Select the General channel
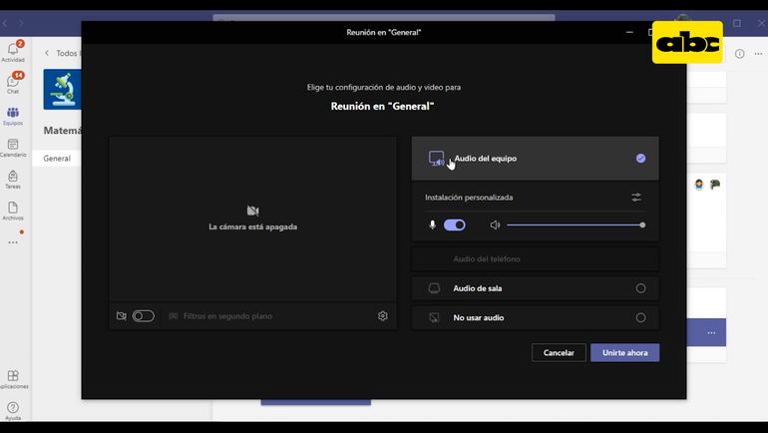Image resolution: width=768 pixels, height=433 pixels. [x=57, y=159]
